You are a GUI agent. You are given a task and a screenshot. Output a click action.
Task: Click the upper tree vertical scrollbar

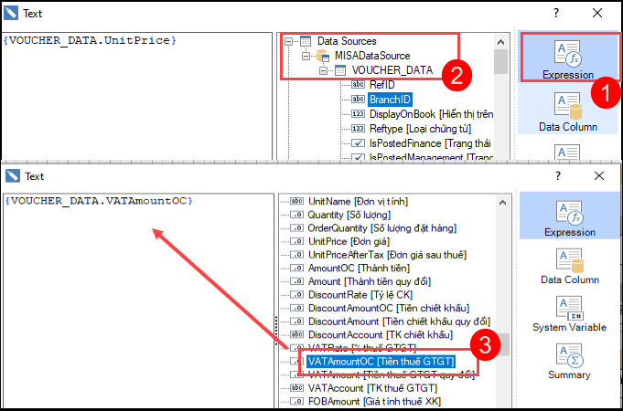point(500,100)
